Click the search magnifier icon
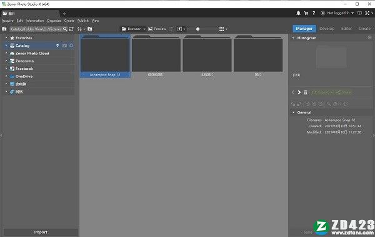The height and width of the screenshot is (237, 375). [65, 29]
